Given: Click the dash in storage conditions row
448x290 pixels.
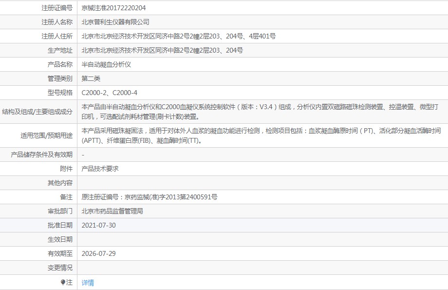Looking at the screenshot, I should (83, 155).
